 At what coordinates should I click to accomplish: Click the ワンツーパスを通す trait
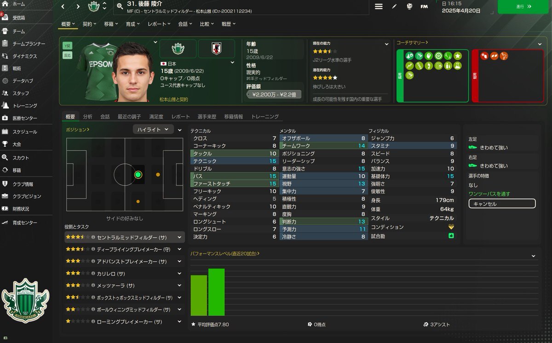click(x=489, y=194)
